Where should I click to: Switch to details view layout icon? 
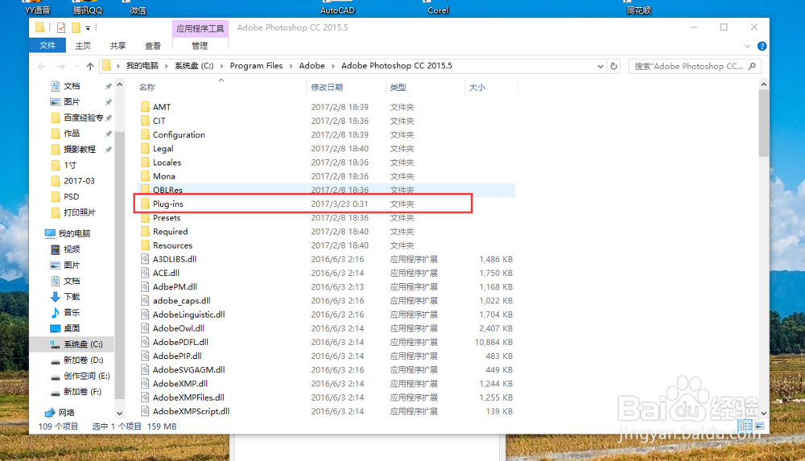pyautogui.click(x=745, y=426)
